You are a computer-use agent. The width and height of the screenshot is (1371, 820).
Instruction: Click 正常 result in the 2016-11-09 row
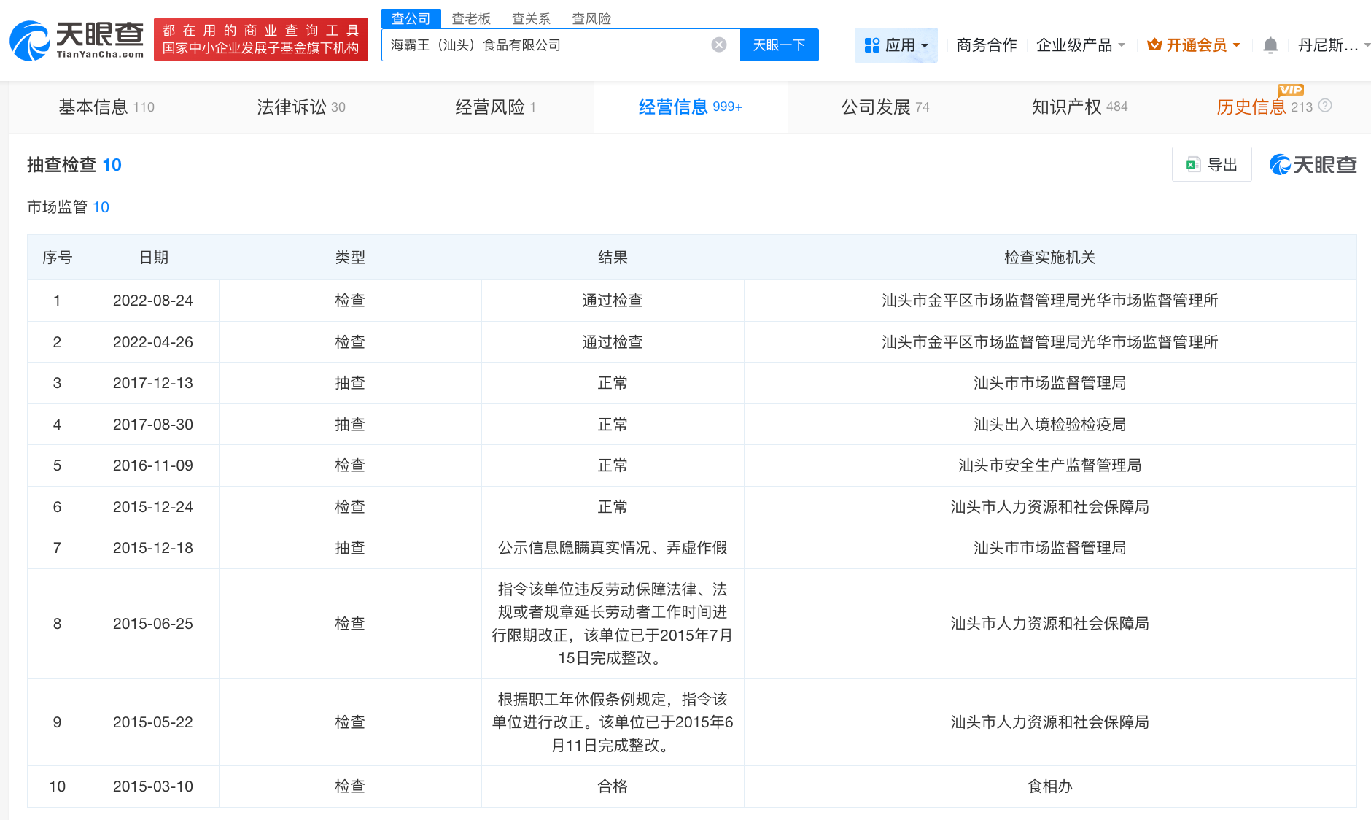click(613, 465)
